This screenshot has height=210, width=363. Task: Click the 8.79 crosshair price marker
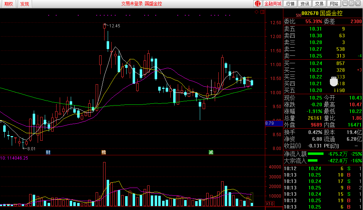tap(274, 123)
